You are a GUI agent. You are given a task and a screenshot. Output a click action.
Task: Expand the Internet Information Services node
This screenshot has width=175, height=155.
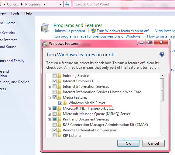pos(49,87)
